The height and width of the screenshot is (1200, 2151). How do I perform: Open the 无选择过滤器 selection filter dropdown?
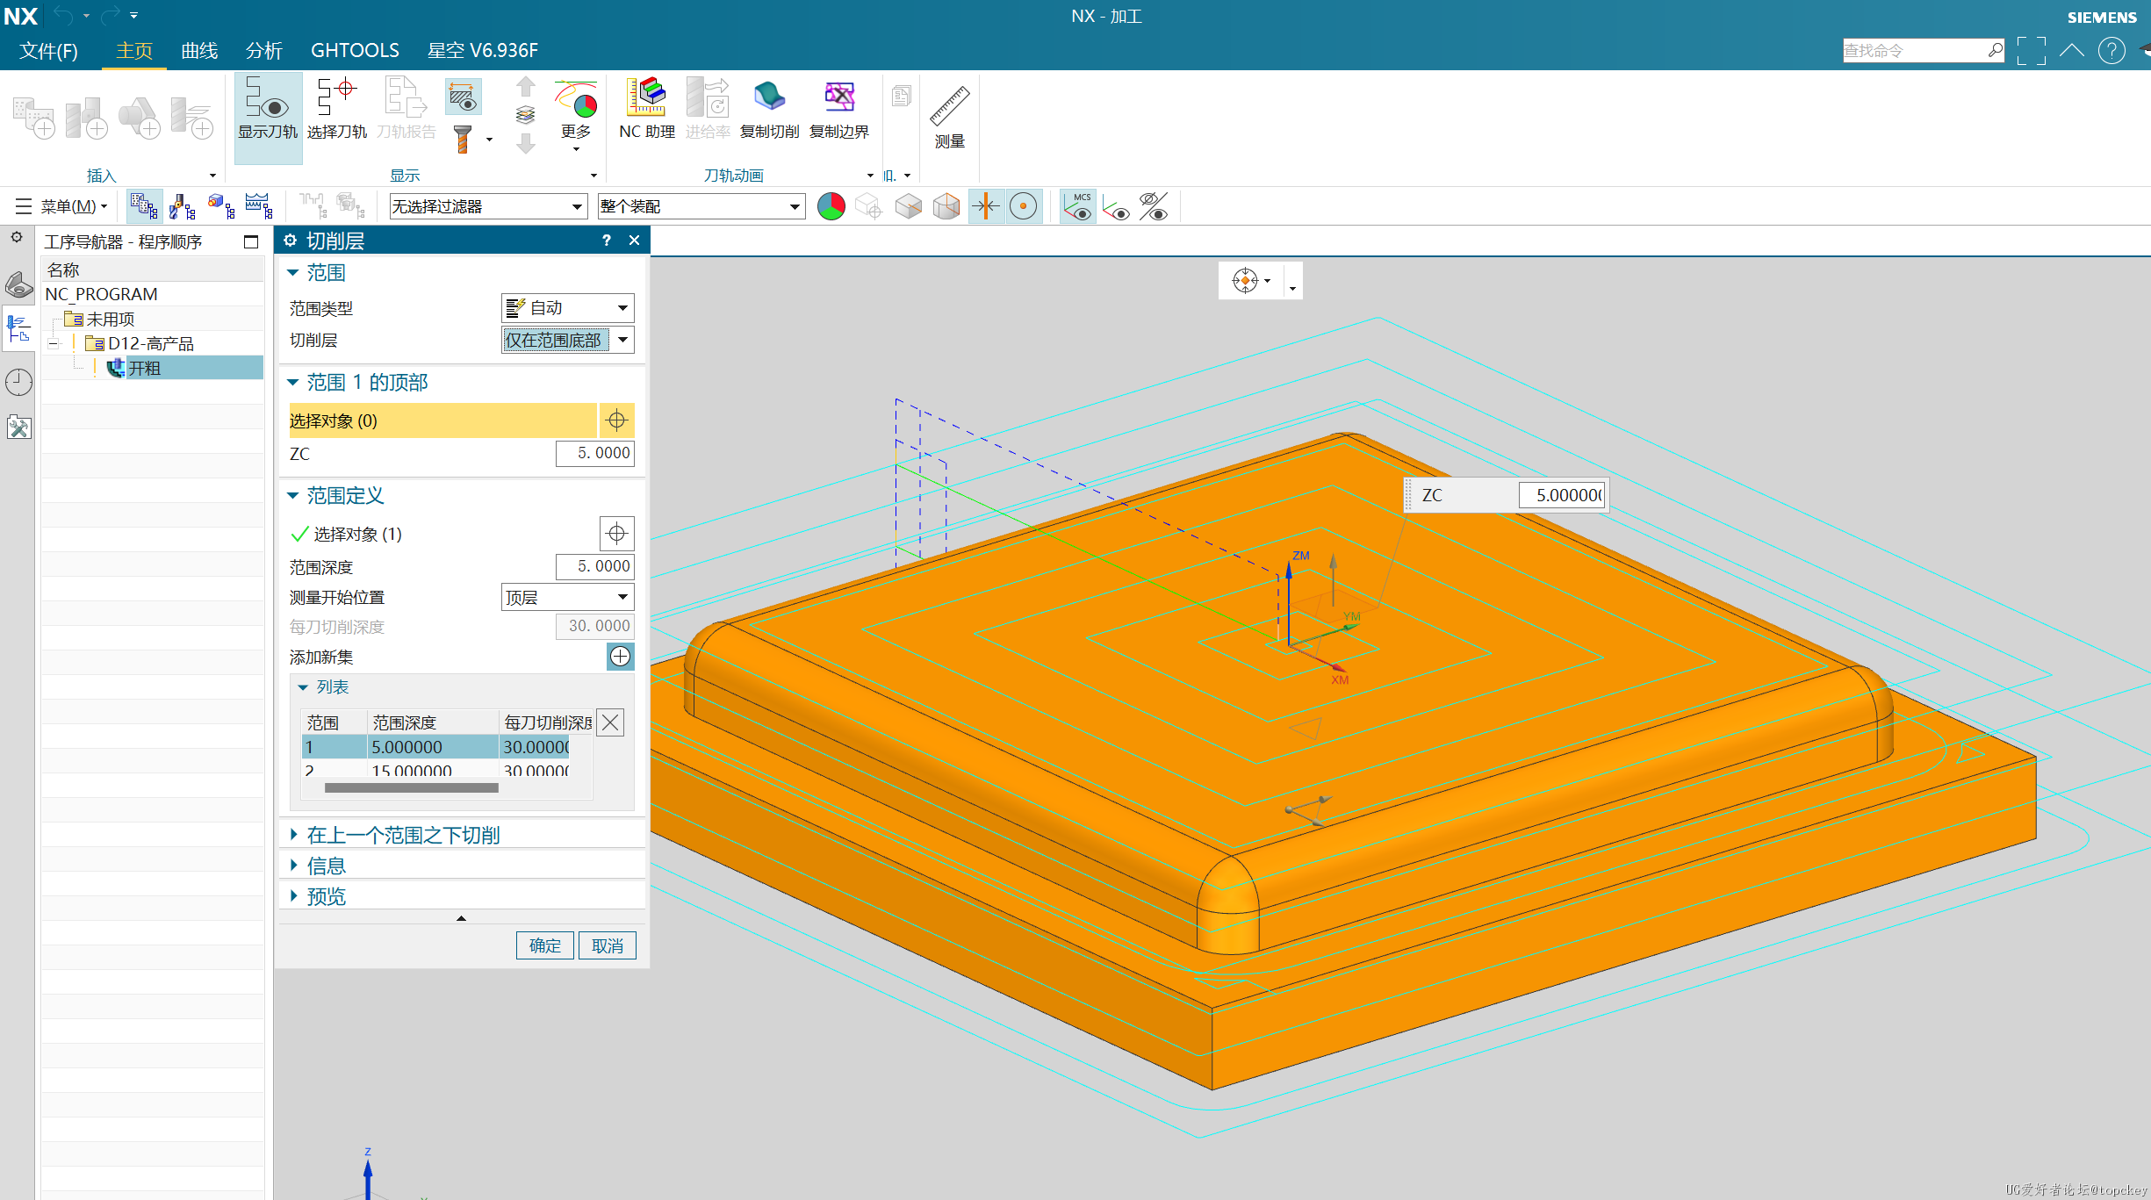487,206
